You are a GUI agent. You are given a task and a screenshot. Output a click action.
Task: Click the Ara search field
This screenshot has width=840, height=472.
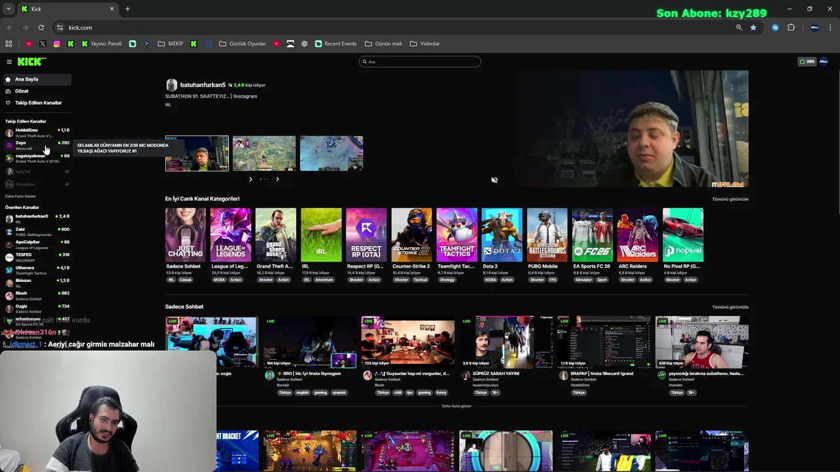(x=420, y=62)
